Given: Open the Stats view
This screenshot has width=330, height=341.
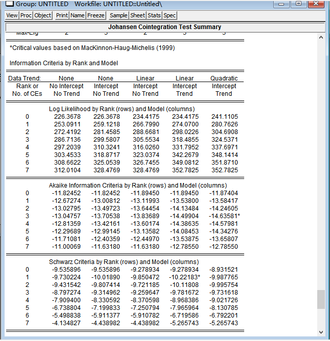Looking at the screenshot, I should 154,15.
